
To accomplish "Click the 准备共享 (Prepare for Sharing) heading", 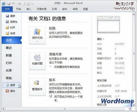I will point(55,54).
